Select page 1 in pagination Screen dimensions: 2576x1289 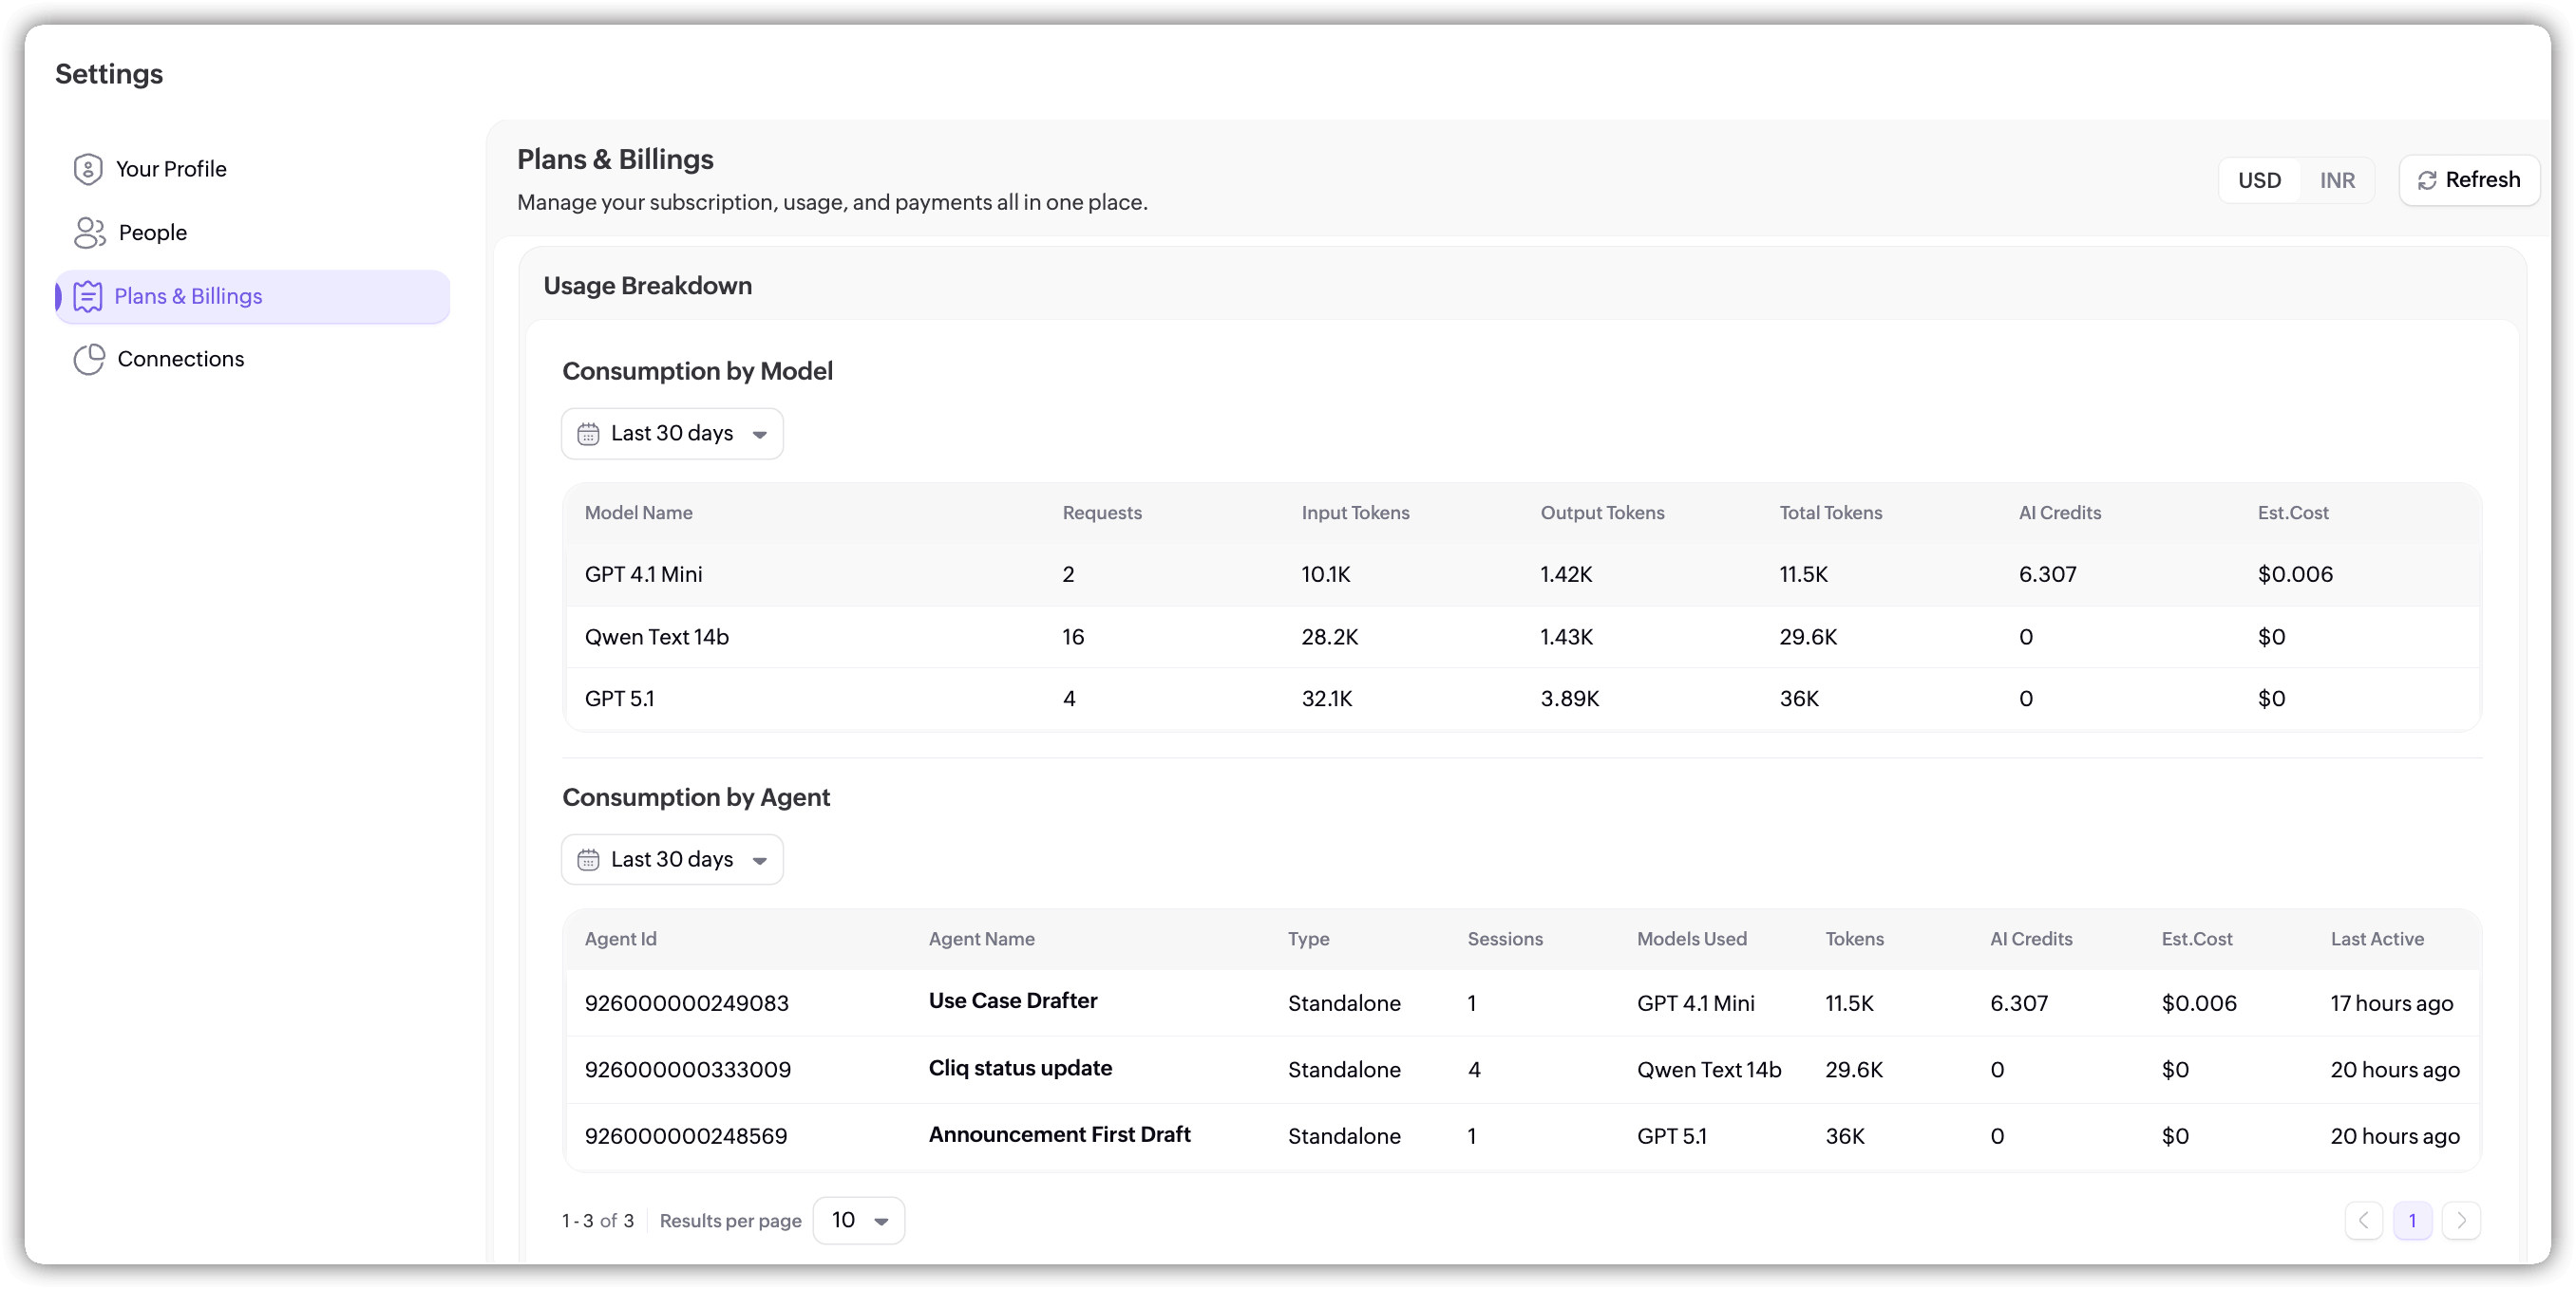point(2412,1220)
